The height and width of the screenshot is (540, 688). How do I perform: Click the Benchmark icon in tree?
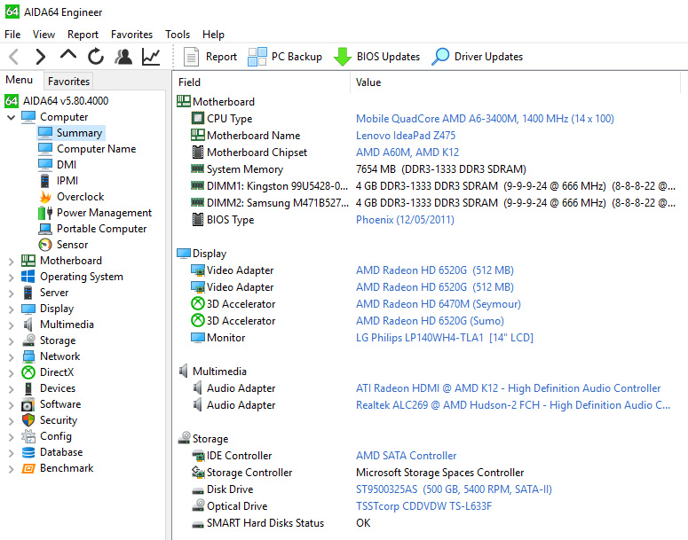tap(28, 468)
